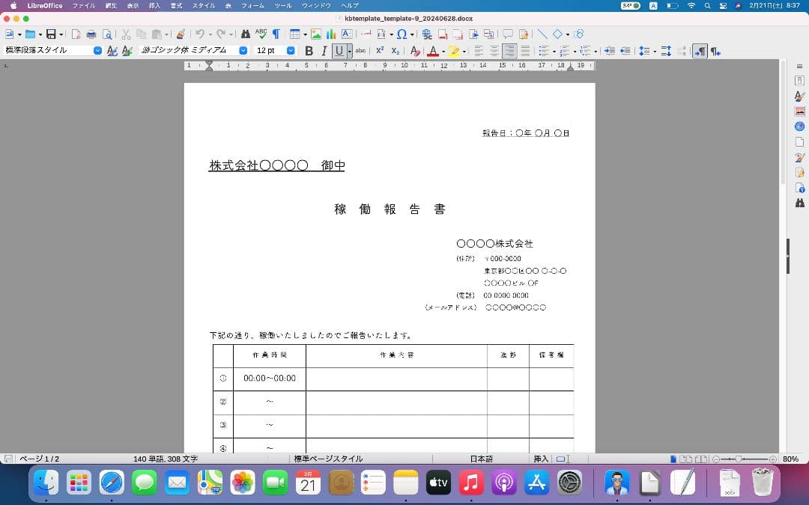Open the Insert Table tool
This screenshot has height=505, width=809.
pyautogui.click(x=294, y=34)
